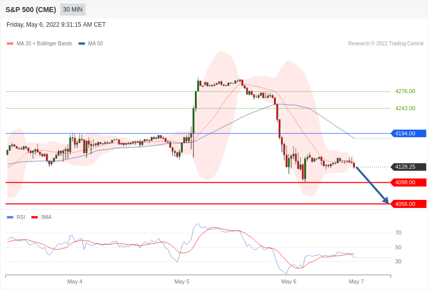Viewport: 428px width, 290px height.
Task: Click the MA 20 + Bollinger Bands legend swatch
Action: (10, 44)
